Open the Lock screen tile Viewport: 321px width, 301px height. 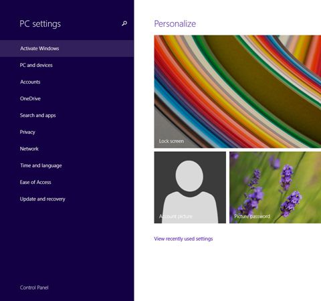(237, 92)
